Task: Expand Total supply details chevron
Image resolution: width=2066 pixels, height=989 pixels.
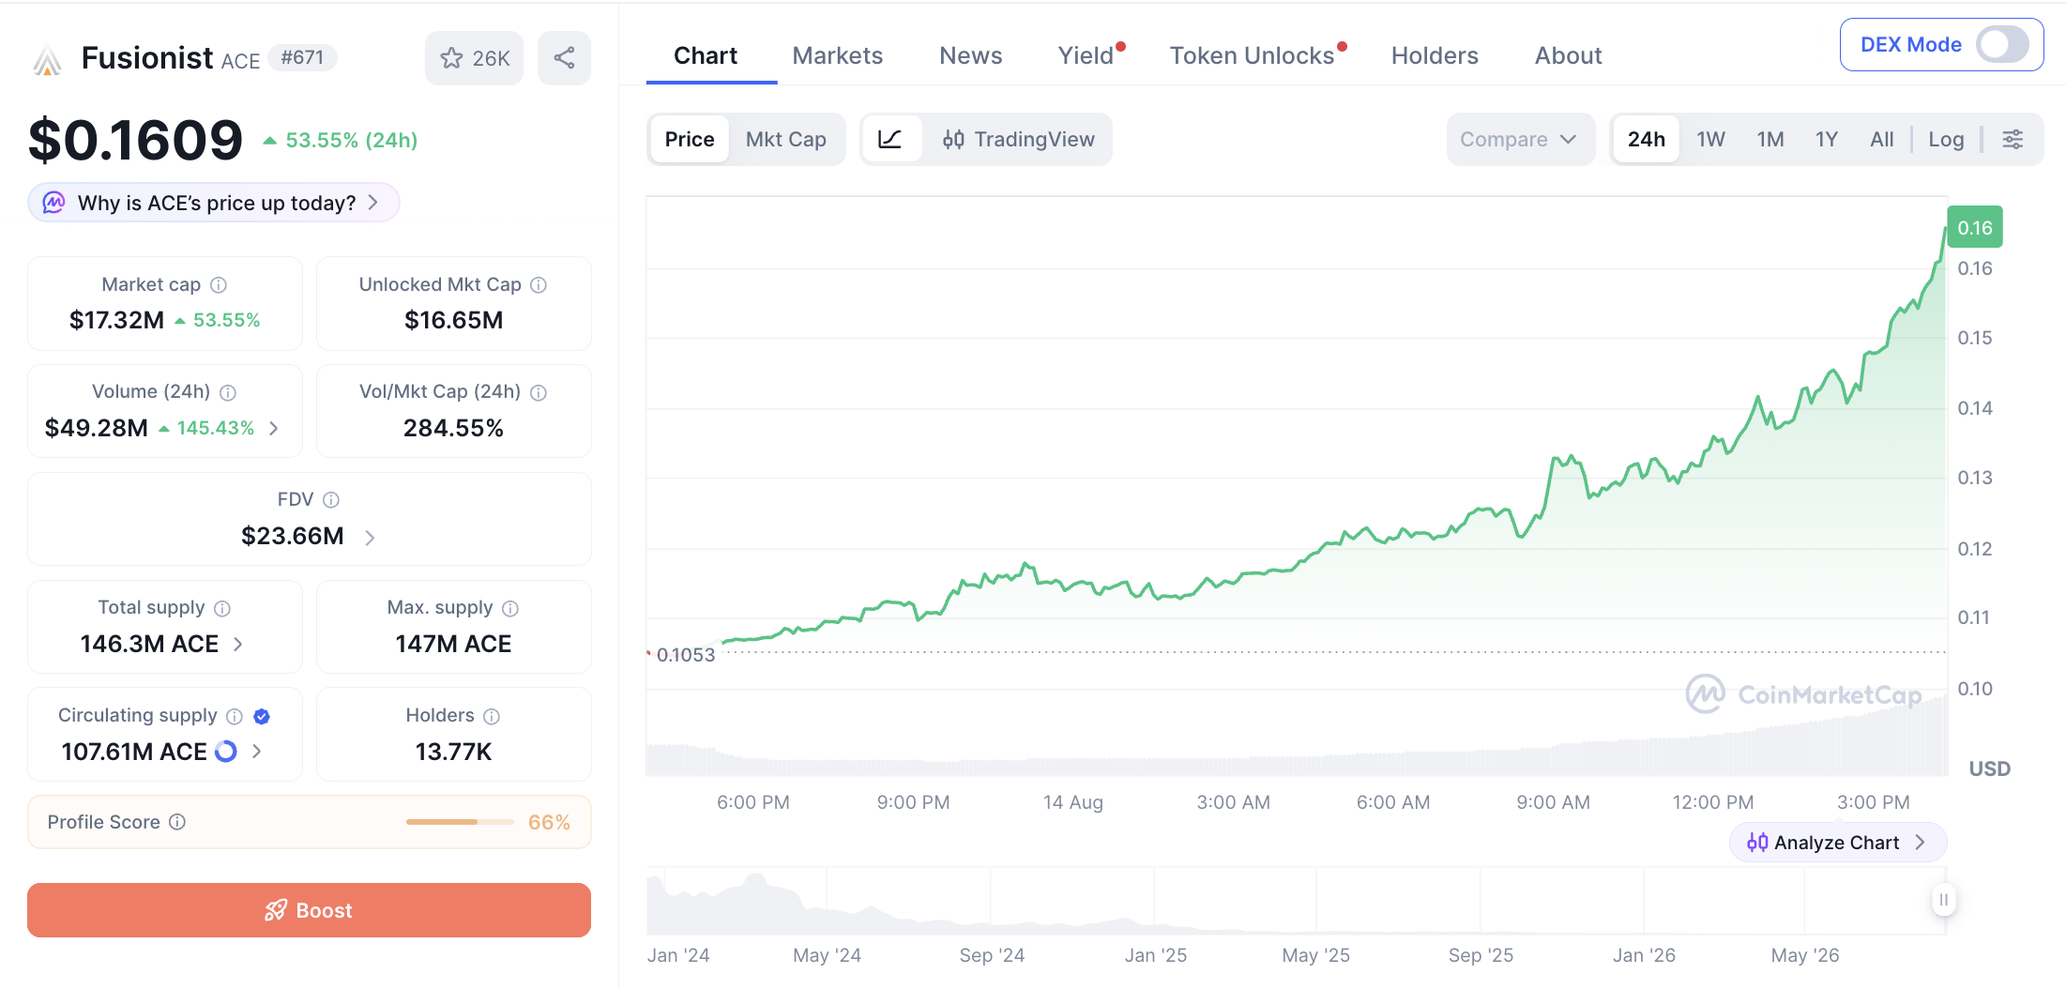Action: pos(238,644)
